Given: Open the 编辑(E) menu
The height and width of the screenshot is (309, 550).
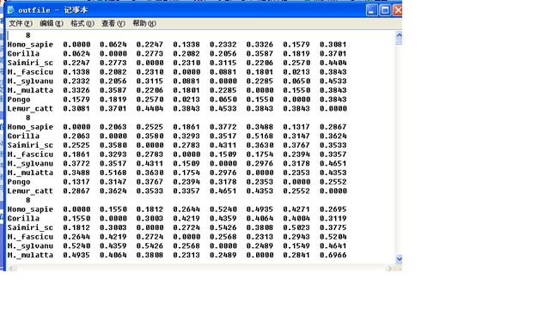Looking at the screenshot, I should coord(52,23).
